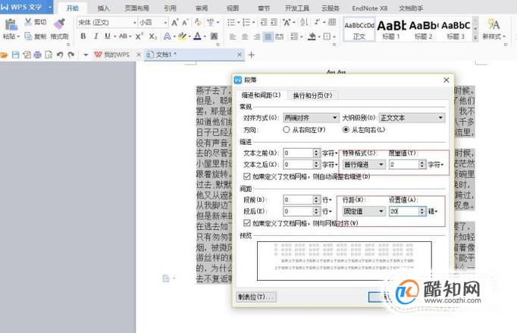Viewport: 517px width, 333px height.
Task: Align text left in ribbon
Action: (233, 36)
